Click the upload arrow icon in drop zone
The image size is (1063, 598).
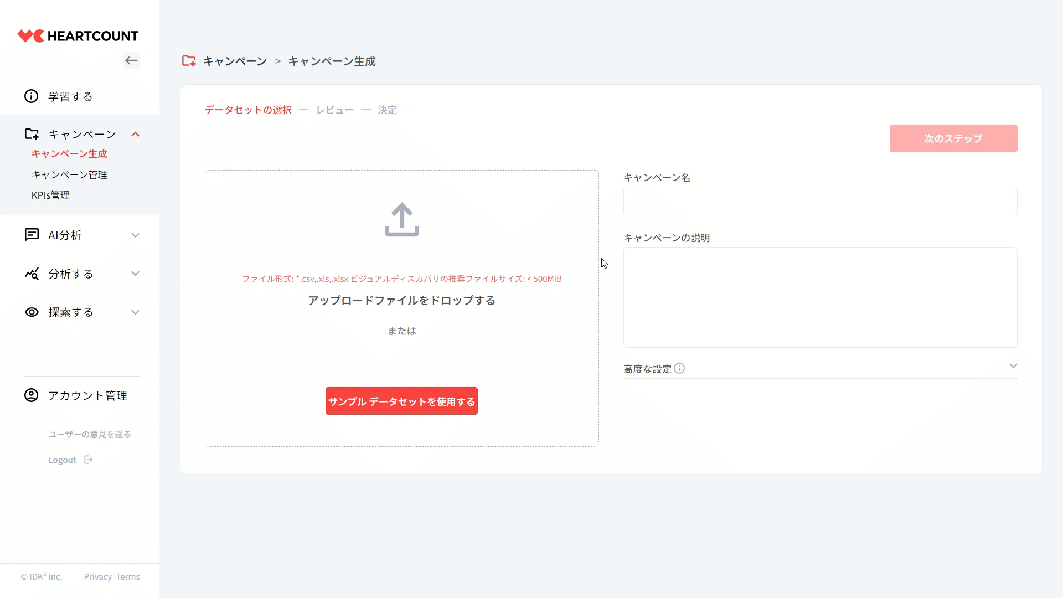[x=402, y=220]
